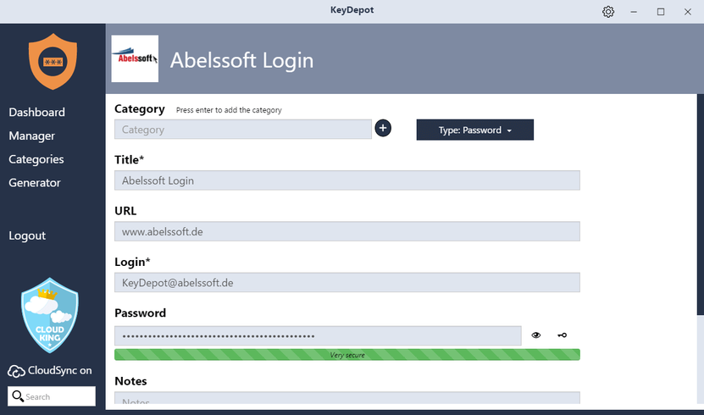The image size is (704, 415).
Task: Add category with the plus button
Action: pos(383,129)
